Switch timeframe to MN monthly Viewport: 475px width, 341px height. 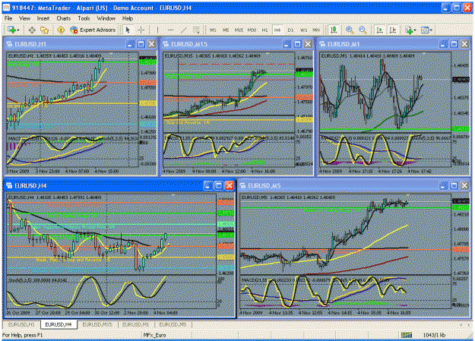(316, 30)
